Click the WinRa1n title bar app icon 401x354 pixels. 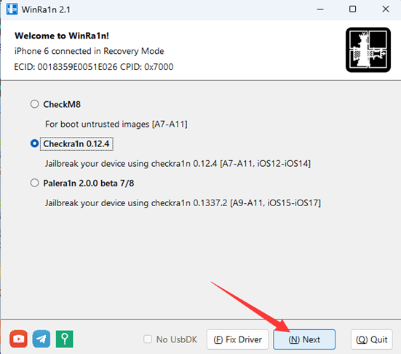pos(12,9)
